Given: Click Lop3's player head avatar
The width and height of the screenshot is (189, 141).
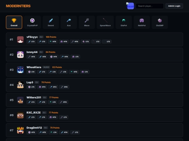Looking at the screenshot, I should 20,85.
